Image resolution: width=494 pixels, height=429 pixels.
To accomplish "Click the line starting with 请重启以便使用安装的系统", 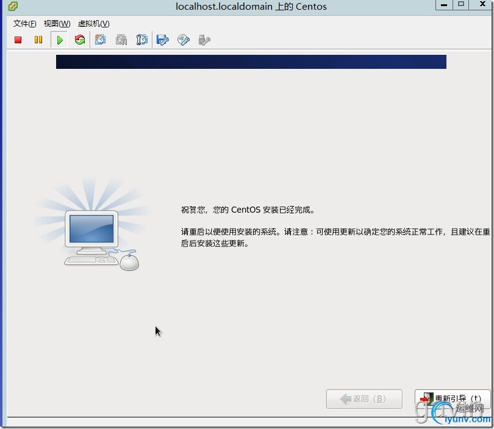I will coord(335,232).
